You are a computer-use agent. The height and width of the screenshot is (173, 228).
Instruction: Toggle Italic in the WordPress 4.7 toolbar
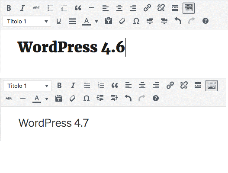coord(73,86)
